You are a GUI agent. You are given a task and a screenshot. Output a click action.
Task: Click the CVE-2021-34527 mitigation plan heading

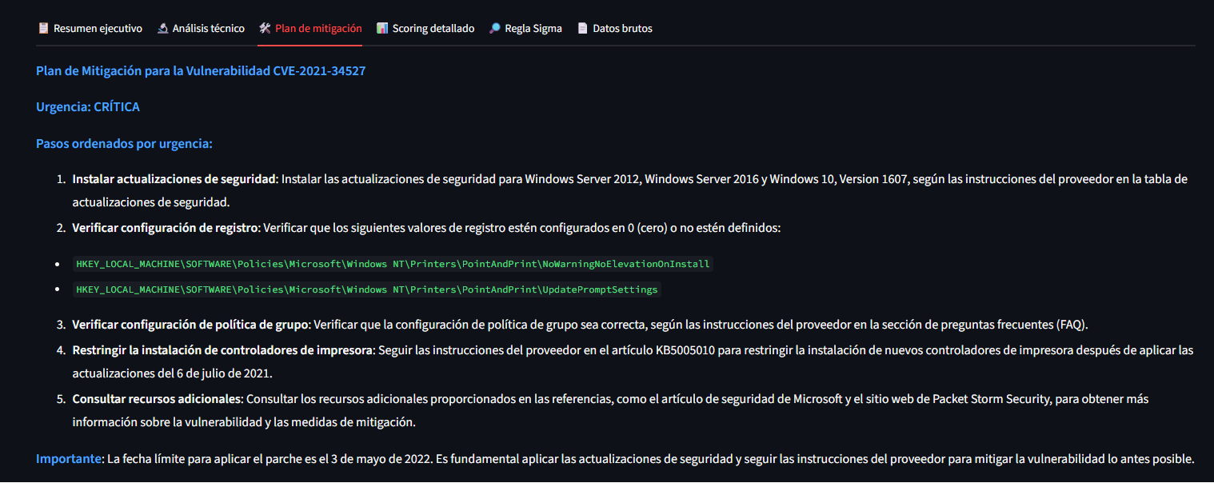(x=201, y=71)
